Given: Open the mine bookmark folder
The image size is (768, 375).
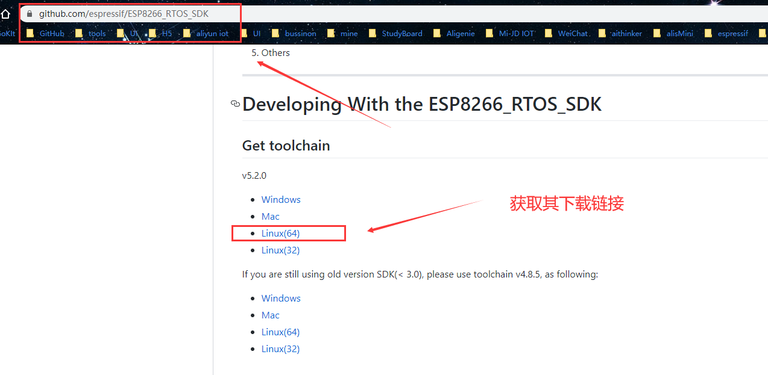Looking at the screenshot, I should coord(342,34).
